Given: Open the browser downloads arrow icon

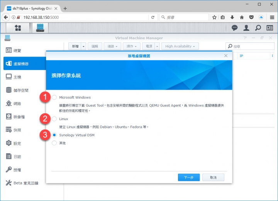Looking at the screenshot, I should pyautogui.click(x=232, y=17).
